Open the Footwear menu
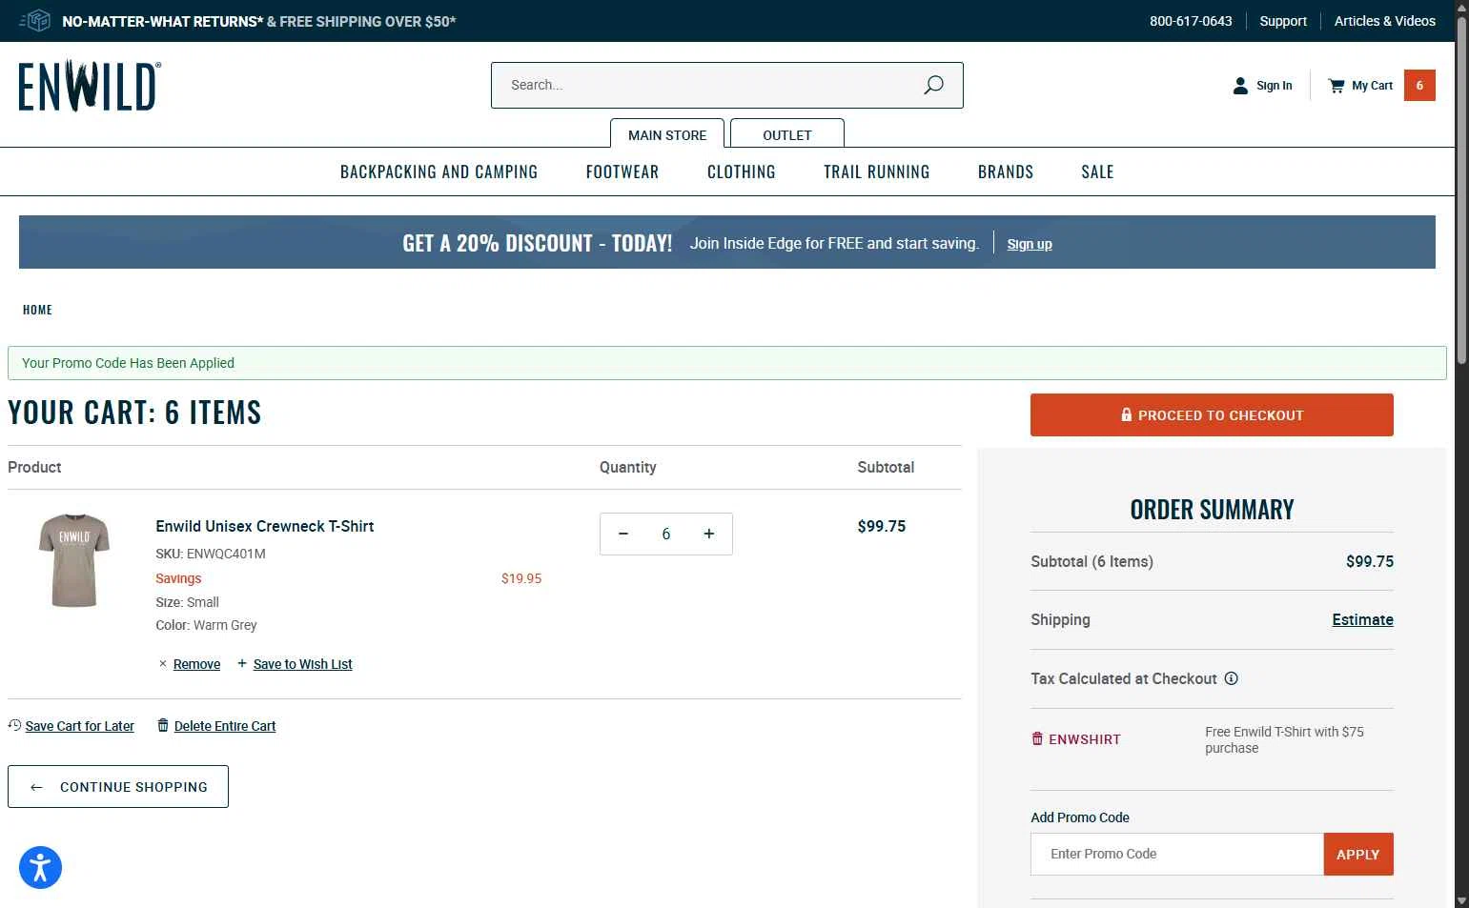The width and height of the screenshot is (1469, 908). coord(622,172)
